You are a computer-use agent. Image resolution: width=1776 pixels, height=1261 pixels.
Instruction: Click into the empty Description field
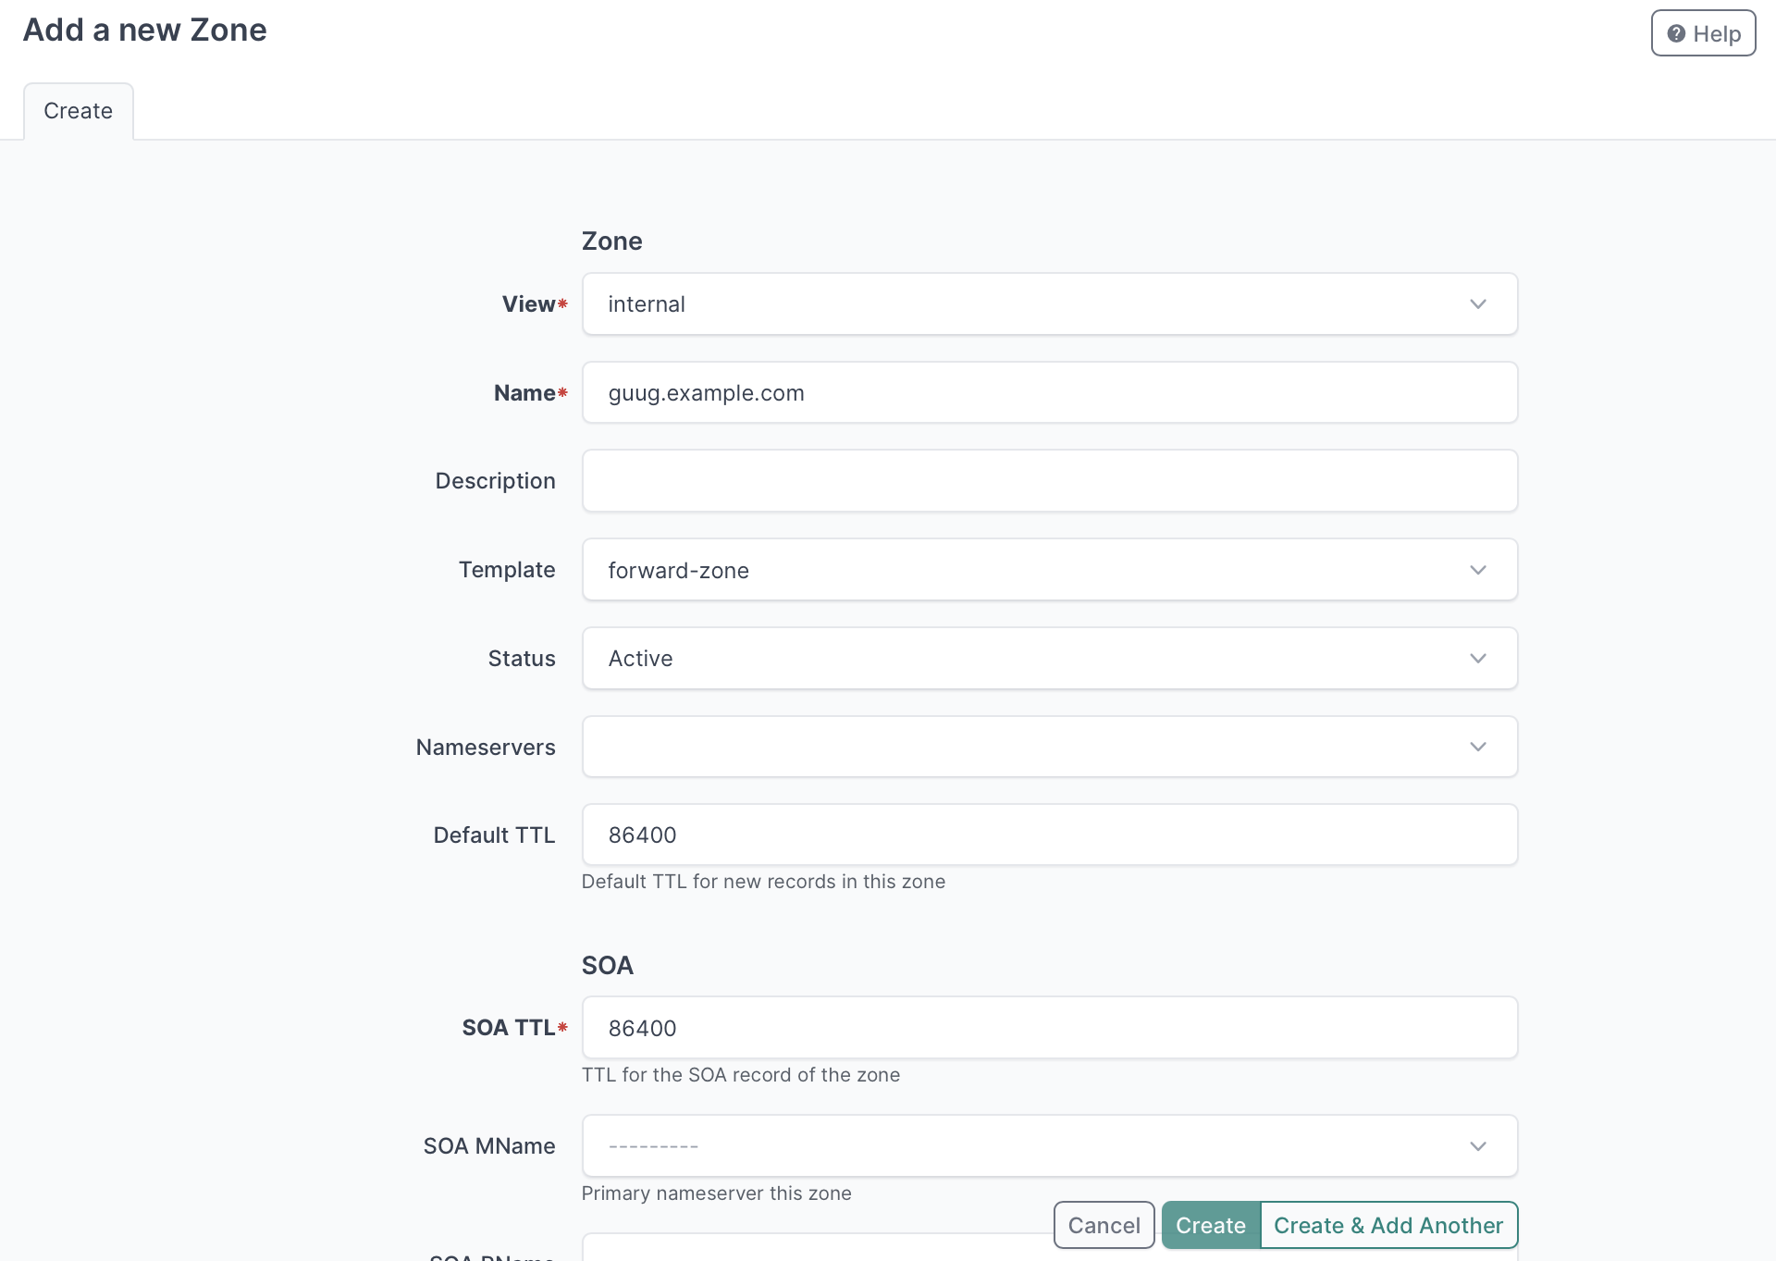point(1049,481)
